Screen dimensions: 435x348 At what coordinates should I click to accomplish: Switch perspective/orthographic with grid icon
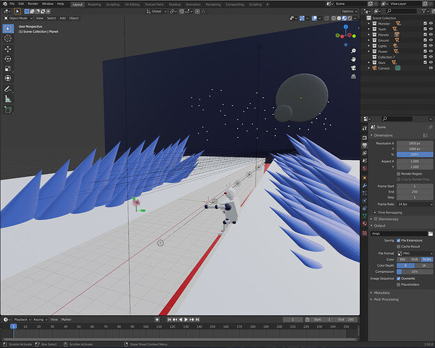[353, 77]
